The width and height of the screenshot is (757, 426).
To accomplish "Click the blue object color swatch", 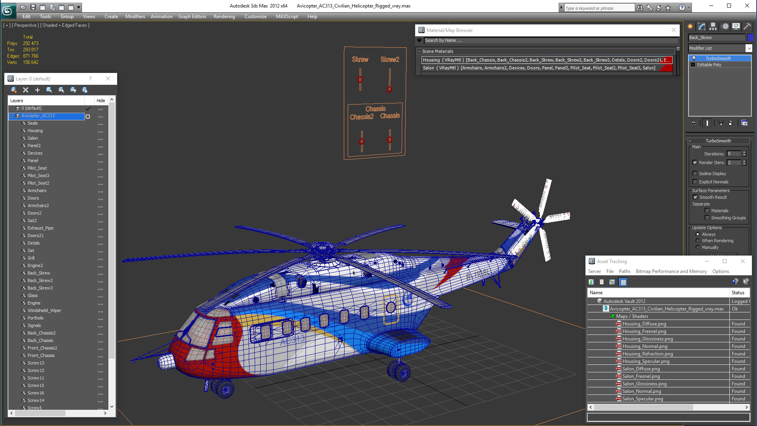I will pyautogui.click(x=750, y=37).
